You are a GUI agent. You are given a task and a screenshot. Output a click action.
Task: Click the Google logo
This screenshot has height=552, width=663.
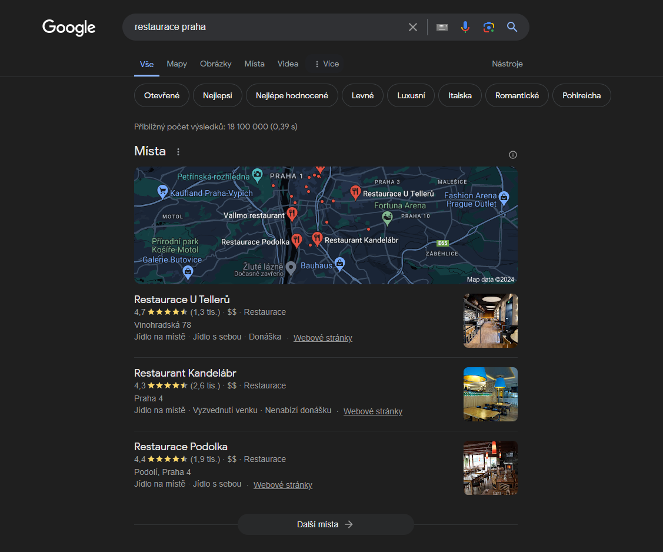pyautogui.click(x=69, y=28)
